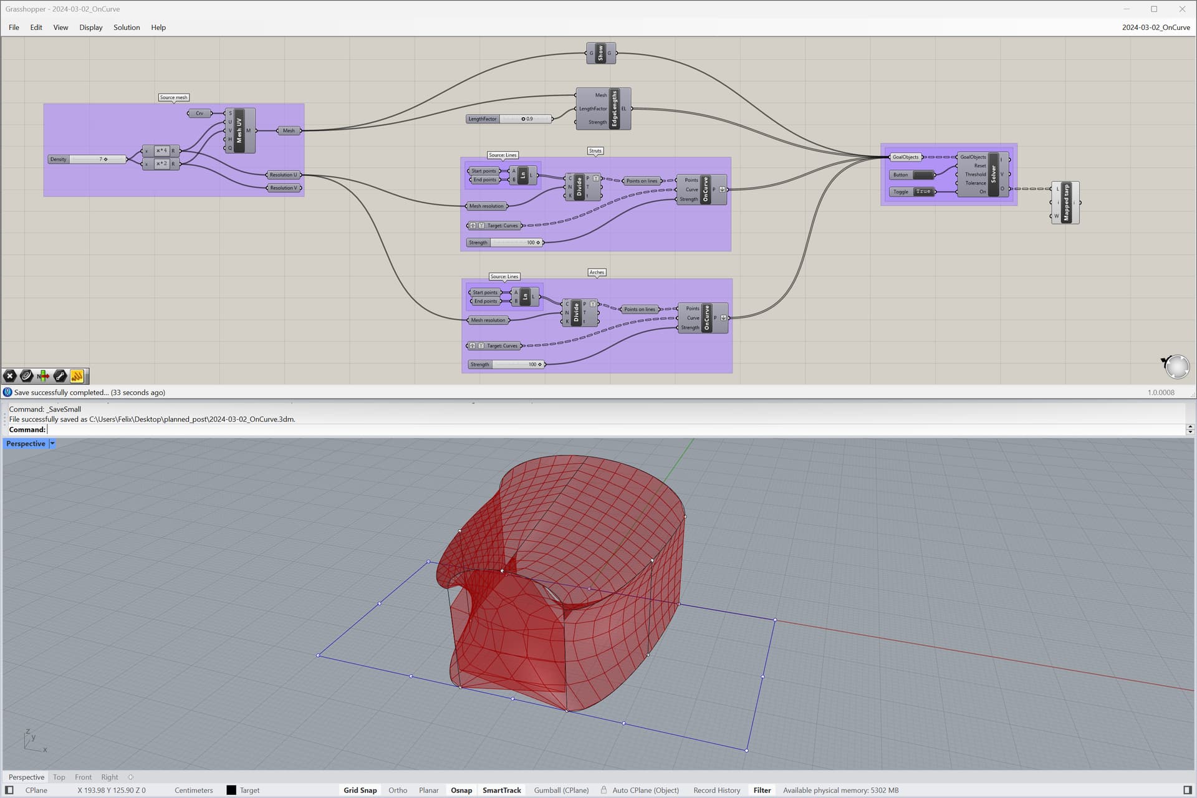Open the 2024-03-02_OnCurve document dropdown
The image size is (1197, 798).
pos(1155,27)
